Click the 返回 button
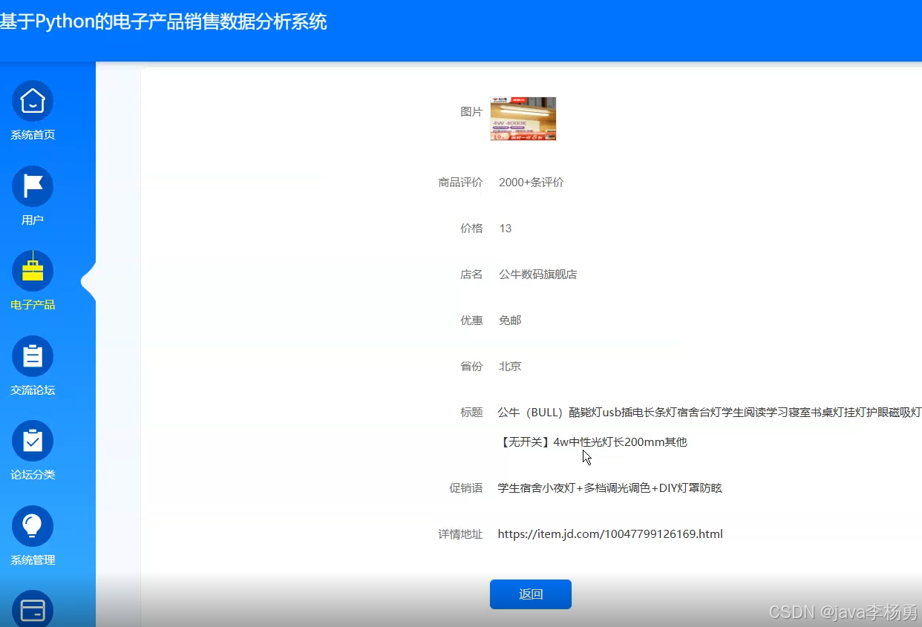 [x=531, y=594]
